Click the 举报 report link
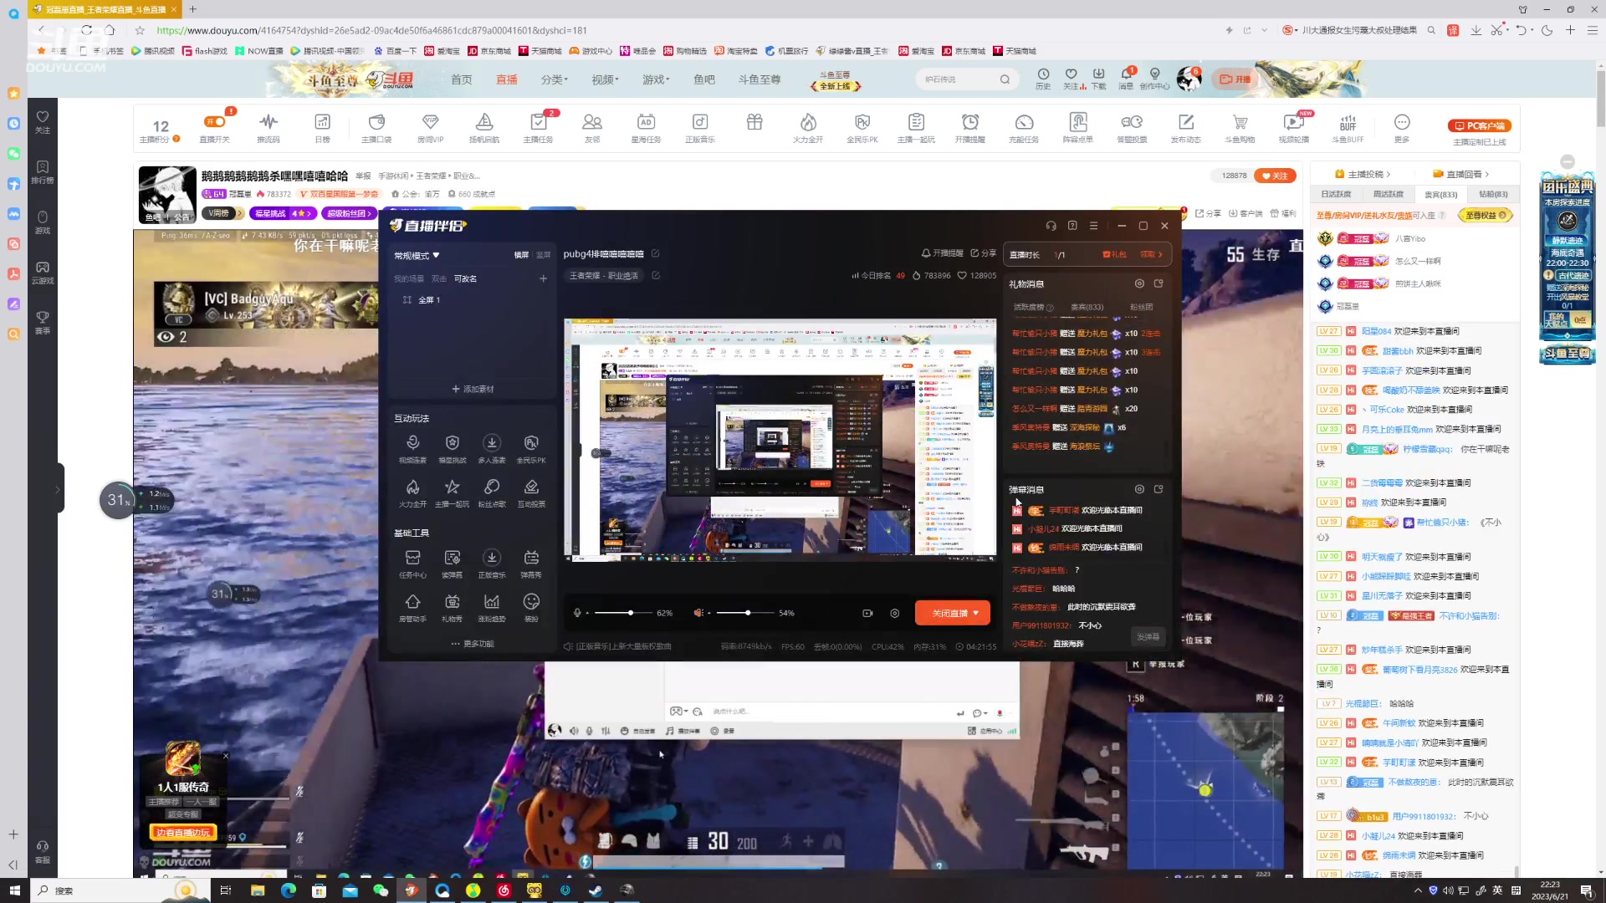 click(363, 176)
